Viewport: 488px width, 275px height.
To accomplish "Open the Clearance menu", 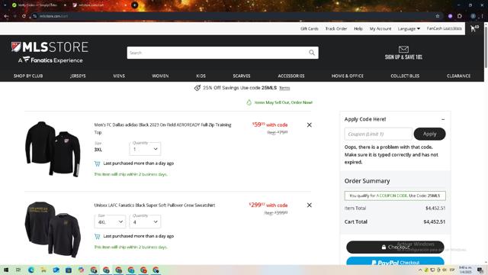I will [458, 76].
